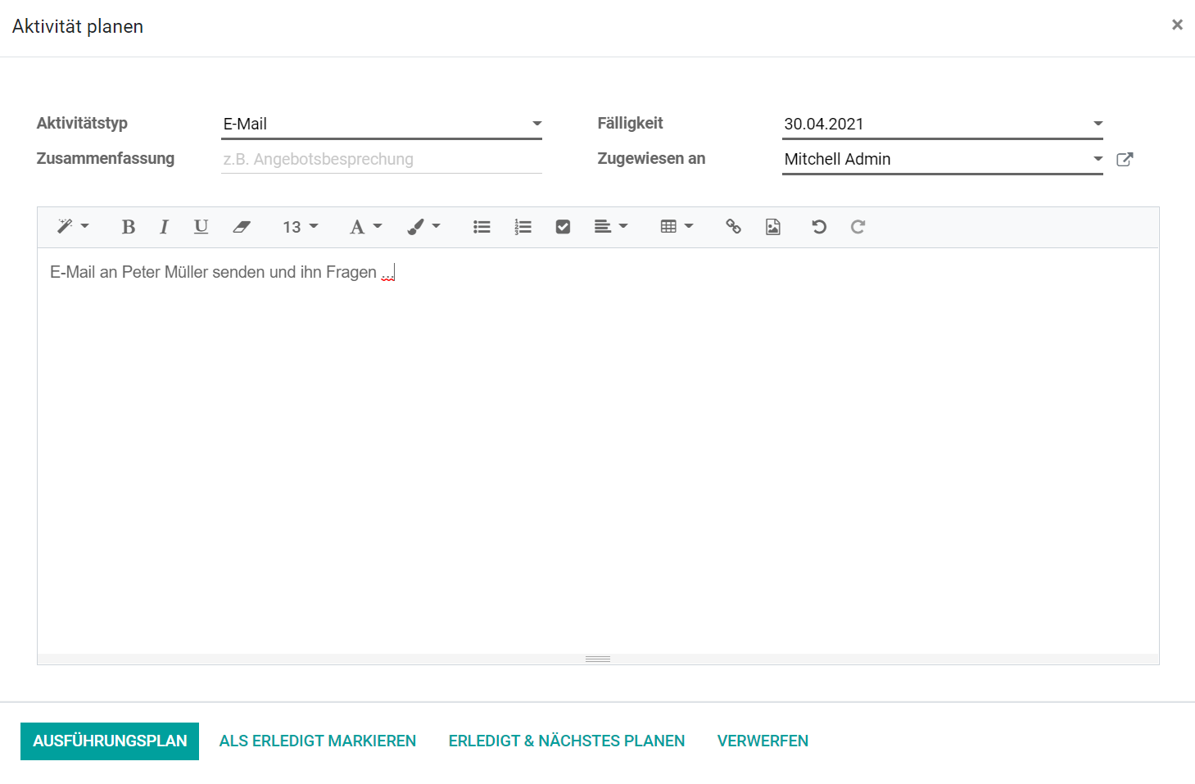Open Mitchell Admin record via external link icon
The height and width of the screenshot is (784, 1195).
[1125, 159]
